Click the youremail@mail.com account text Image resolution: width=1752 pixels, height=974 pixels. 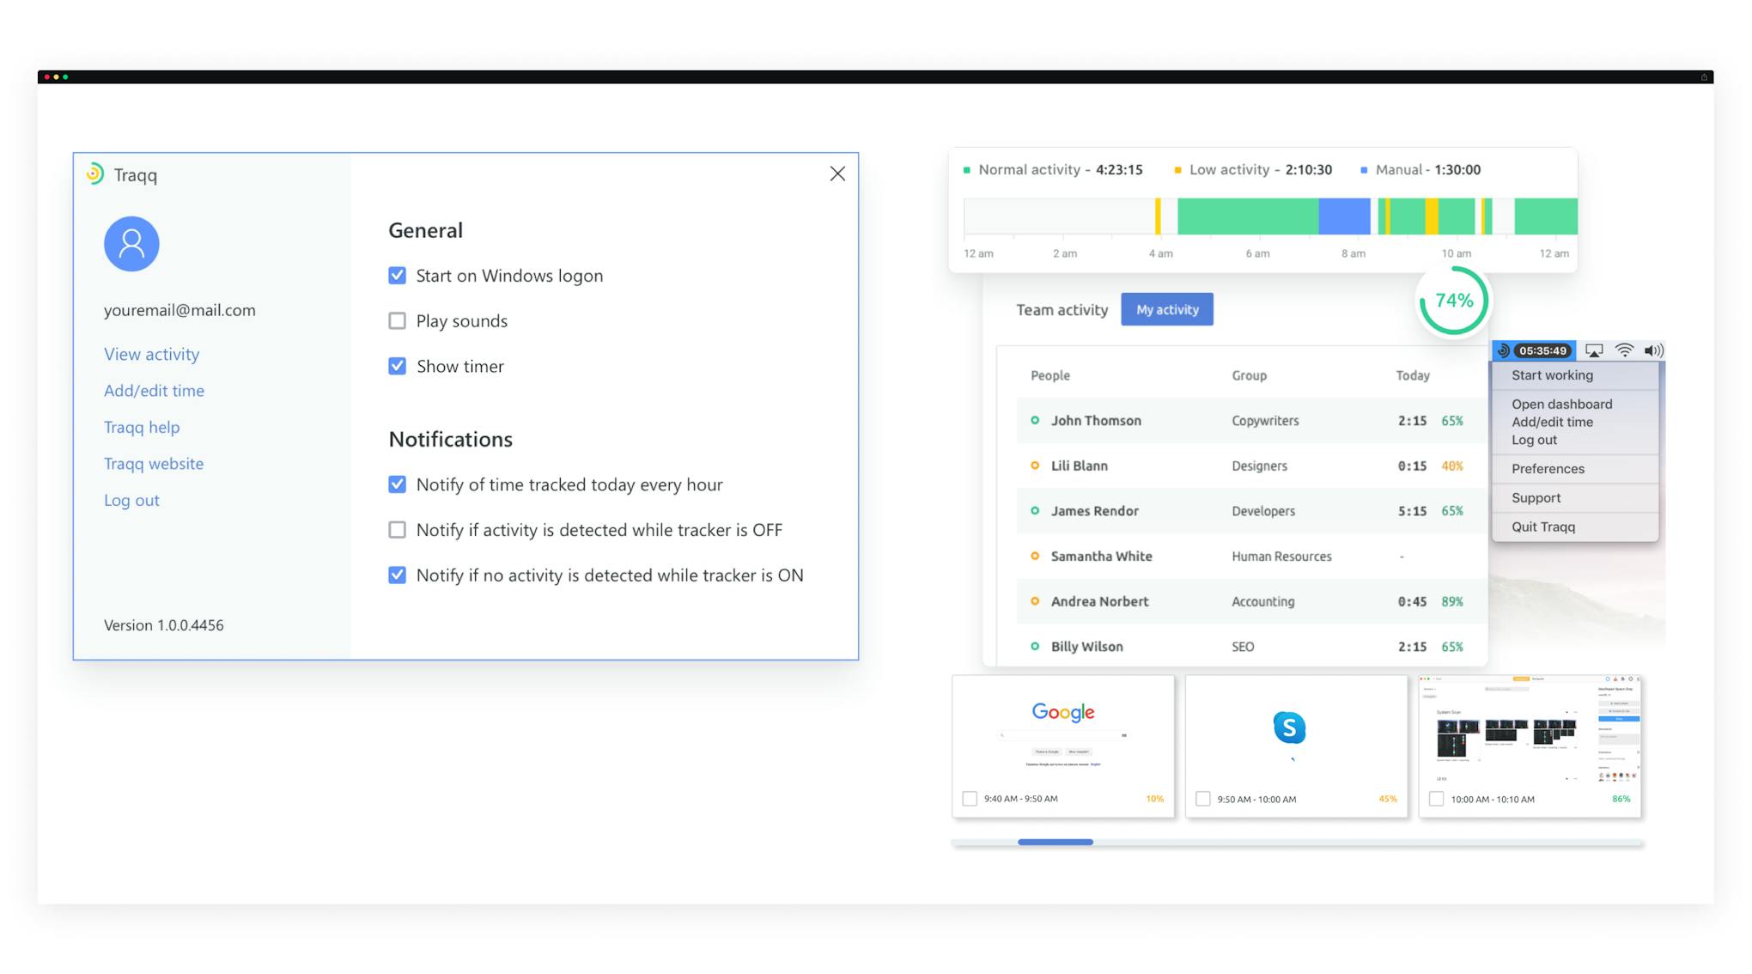pos(179,310)
